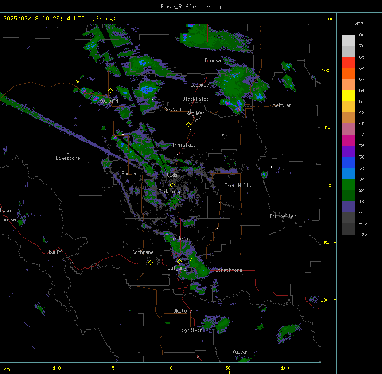Click the Drumheller label
Viewport: 382px width, 374px height.
[x=283, y=216]
